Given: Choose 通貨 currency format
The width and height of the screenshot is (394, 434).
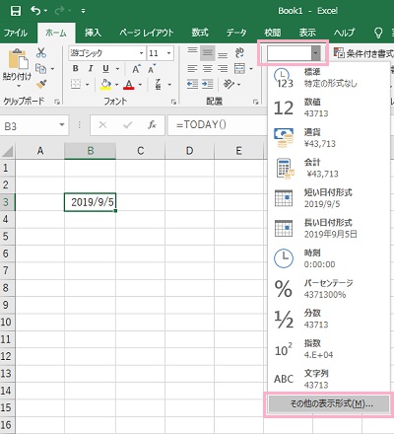Looking at the screenshot, I should [329, 138].
